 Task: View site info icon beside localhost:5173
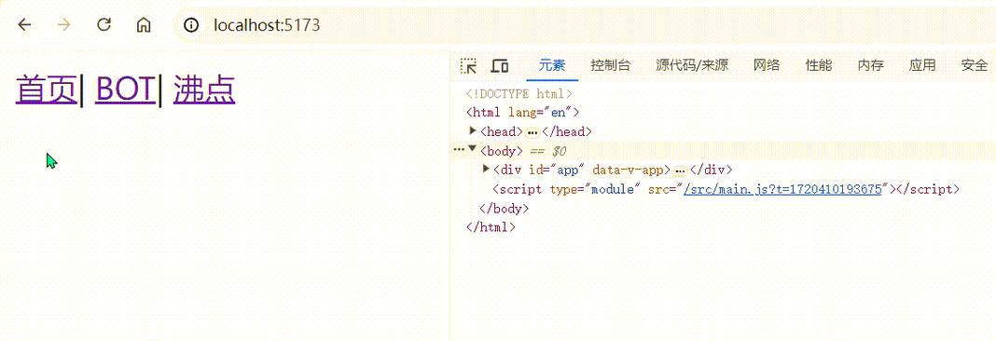pos(191,25)
